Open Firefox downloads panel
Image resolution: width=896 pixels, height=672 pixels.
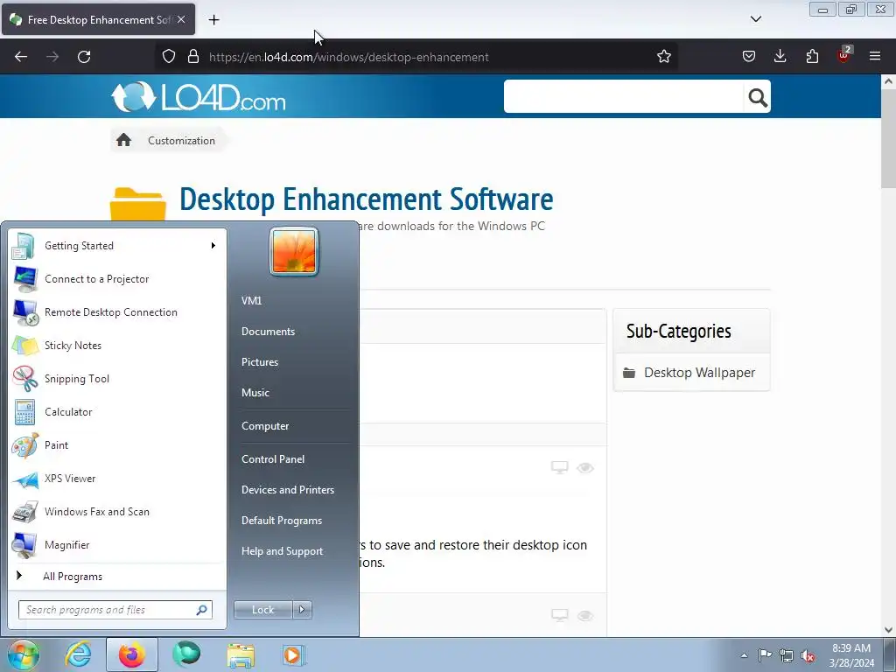[x=780, y=57]
